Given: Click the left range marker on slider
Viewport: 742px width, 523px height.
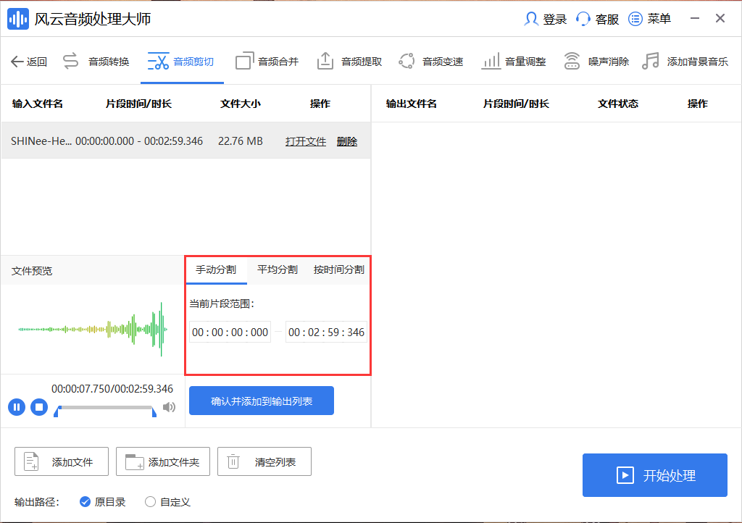Looking at the screenshot, I should click(x=57, y=411).
